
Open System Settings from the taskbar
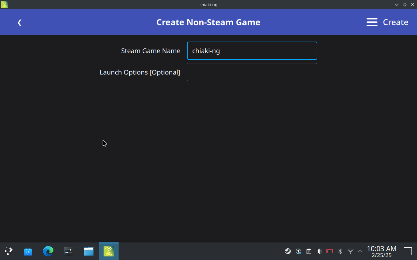coord(68,251)
